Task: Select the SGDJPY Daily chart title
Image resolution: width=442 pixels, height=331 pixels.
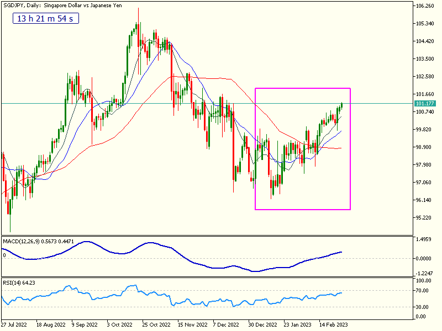Action: pyautogui.click(x=62, y=6)
